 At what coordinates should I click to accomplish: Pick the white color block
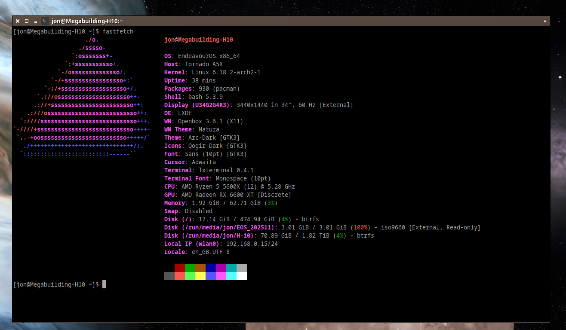click(x=242, y=276)
